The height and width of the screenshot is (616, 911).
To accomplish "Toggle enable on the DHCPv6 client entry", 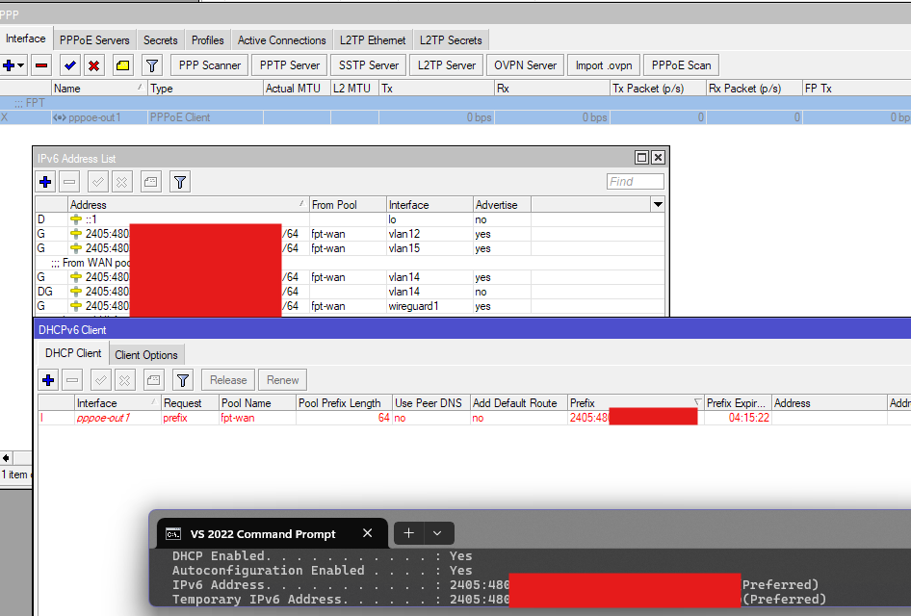I will (100, 379).
